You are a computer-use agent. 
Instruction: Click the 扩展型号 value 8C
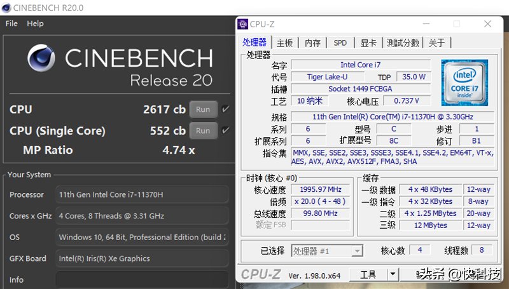pos(393,141)
